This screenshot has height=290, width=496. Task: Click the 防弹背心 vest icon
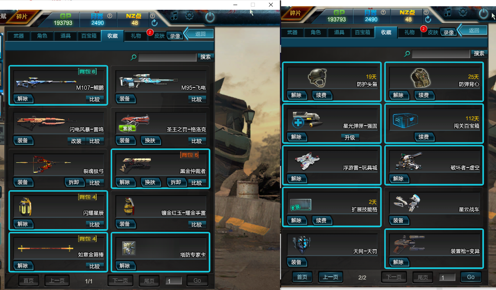(420, 78)
